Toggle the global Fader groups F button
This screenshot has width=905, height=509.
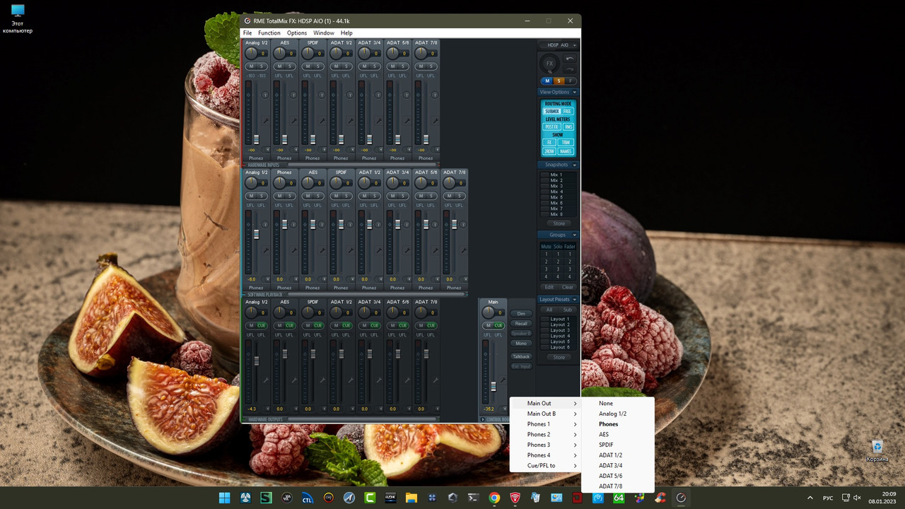[x=570, y=81]
